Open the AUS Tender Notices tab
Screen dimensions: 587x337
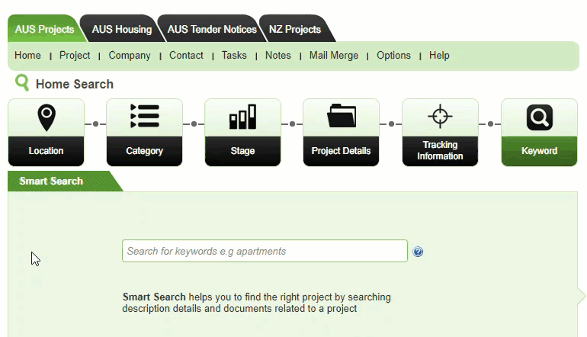pyautogui.click(x=212, y=29)
